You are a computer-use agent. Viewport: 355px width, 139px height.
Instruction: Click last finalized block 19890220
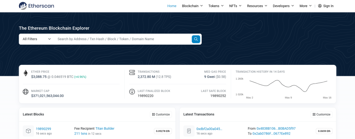[146, 96]
